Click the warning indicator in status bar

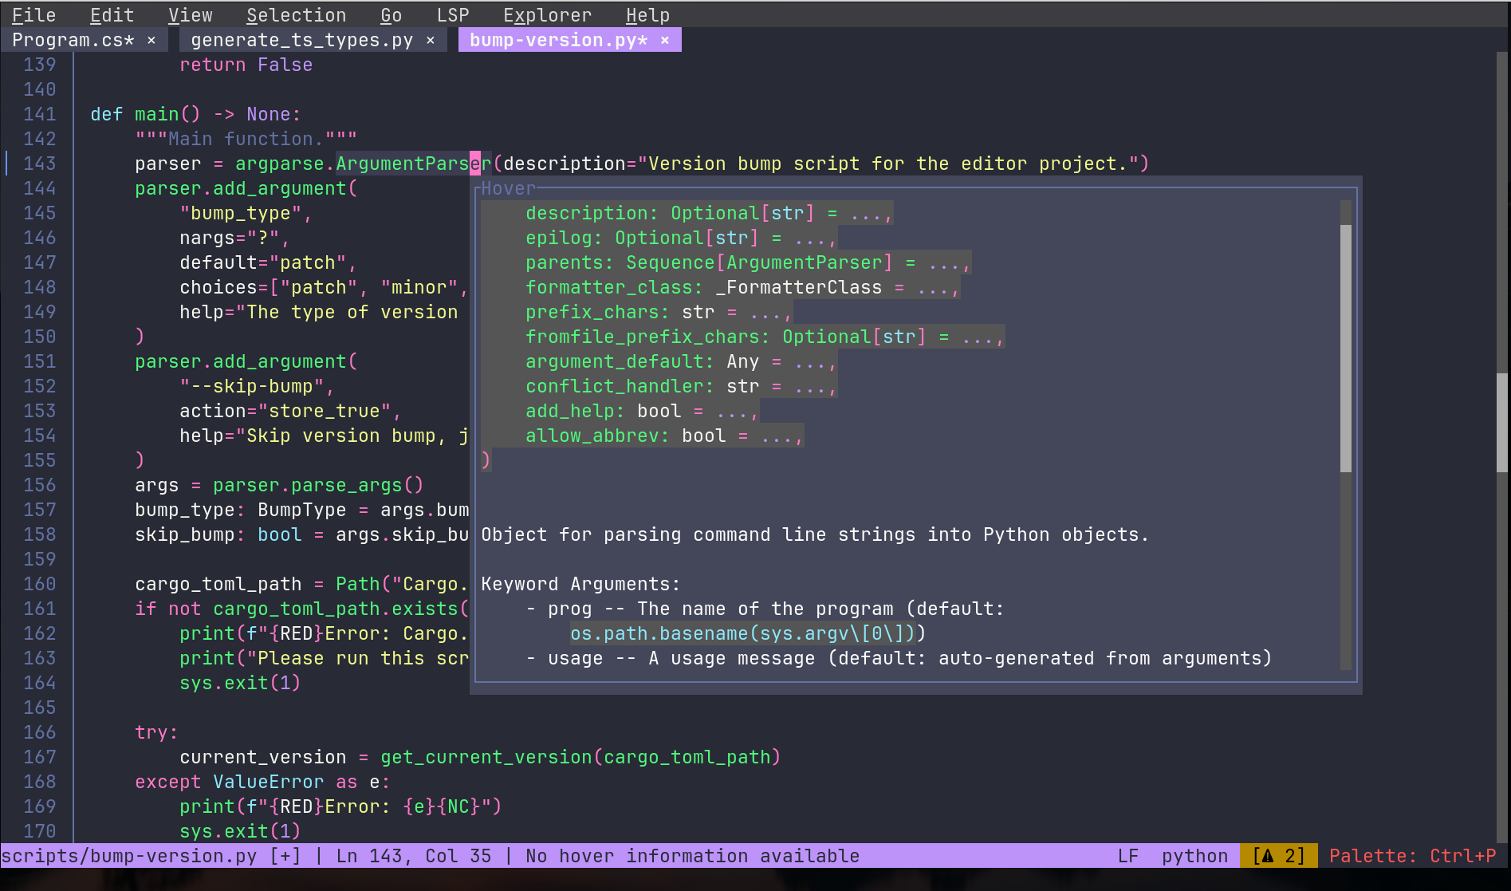pyautogui.click(x=1278, y=856)
